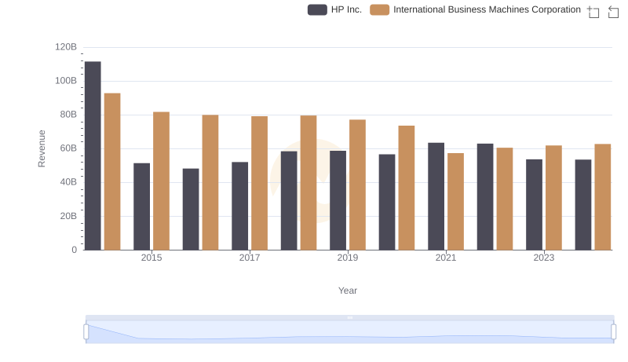Click the HP Inc. bar for 2023
The width and height of the screenshot is (628, 362).
point(535,205)
